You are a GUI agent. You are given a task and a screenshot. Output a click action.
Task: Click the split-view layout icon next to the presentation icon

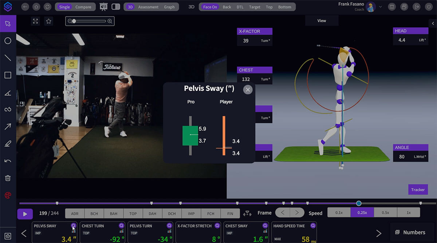pos(116,6)
